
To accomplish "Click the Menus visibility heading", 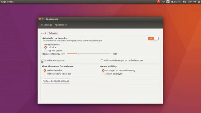I will 108,66.
